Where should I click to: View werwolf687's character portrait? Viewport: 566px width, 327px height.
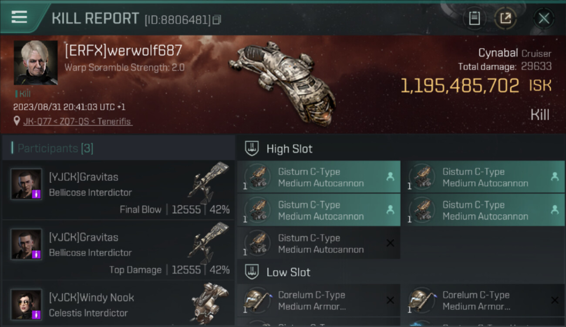point(36,63)
